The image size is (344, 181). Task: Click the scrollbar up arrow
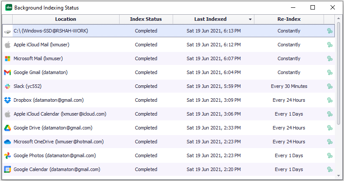[338, 19]
